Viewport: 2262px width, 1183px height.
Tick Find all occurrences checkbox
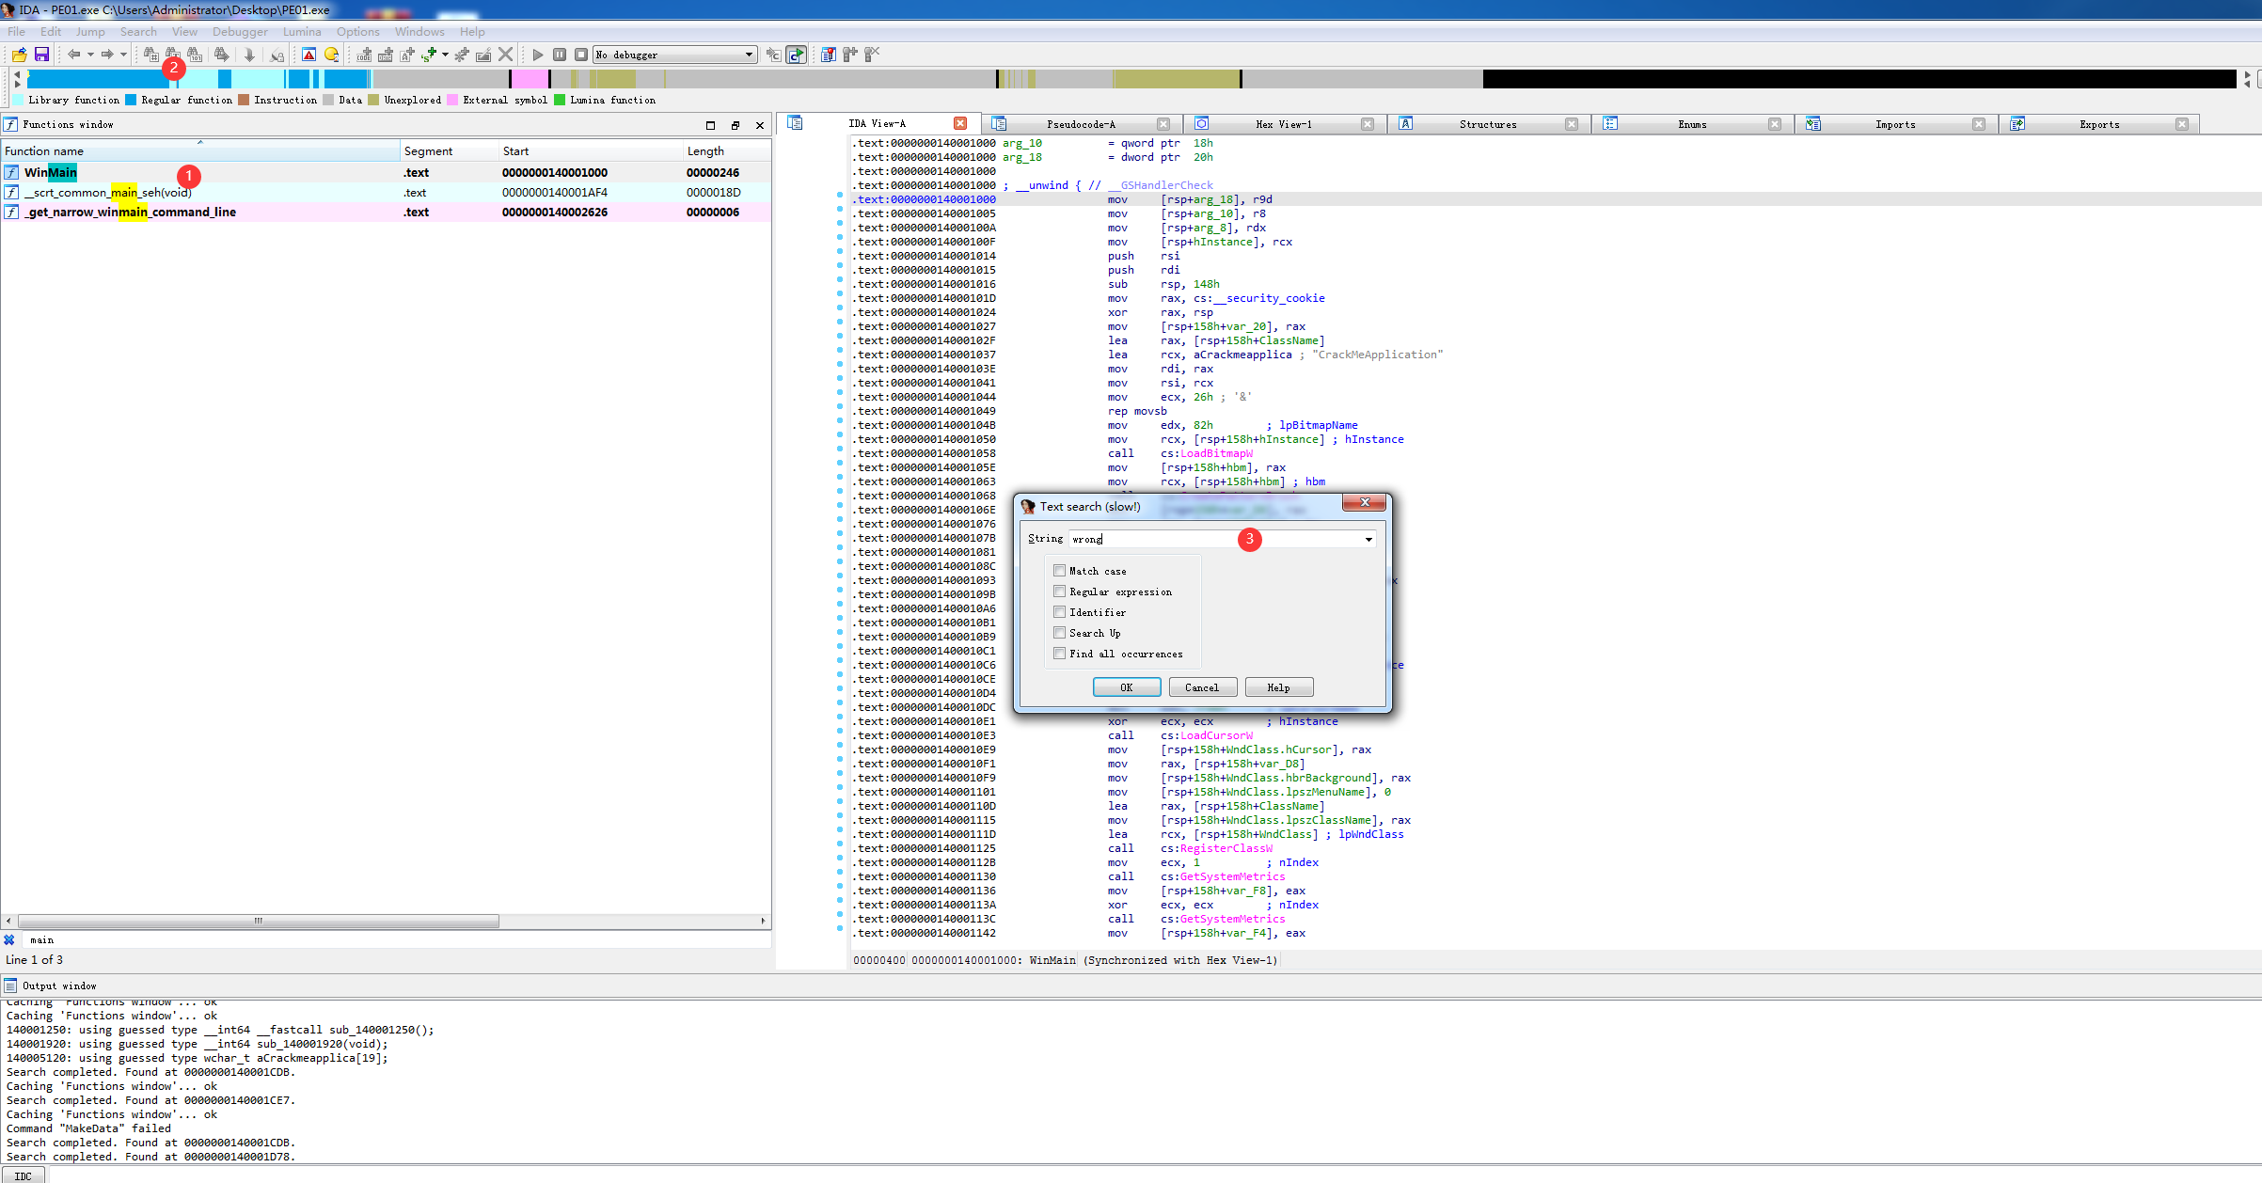tap(1060, 654)
